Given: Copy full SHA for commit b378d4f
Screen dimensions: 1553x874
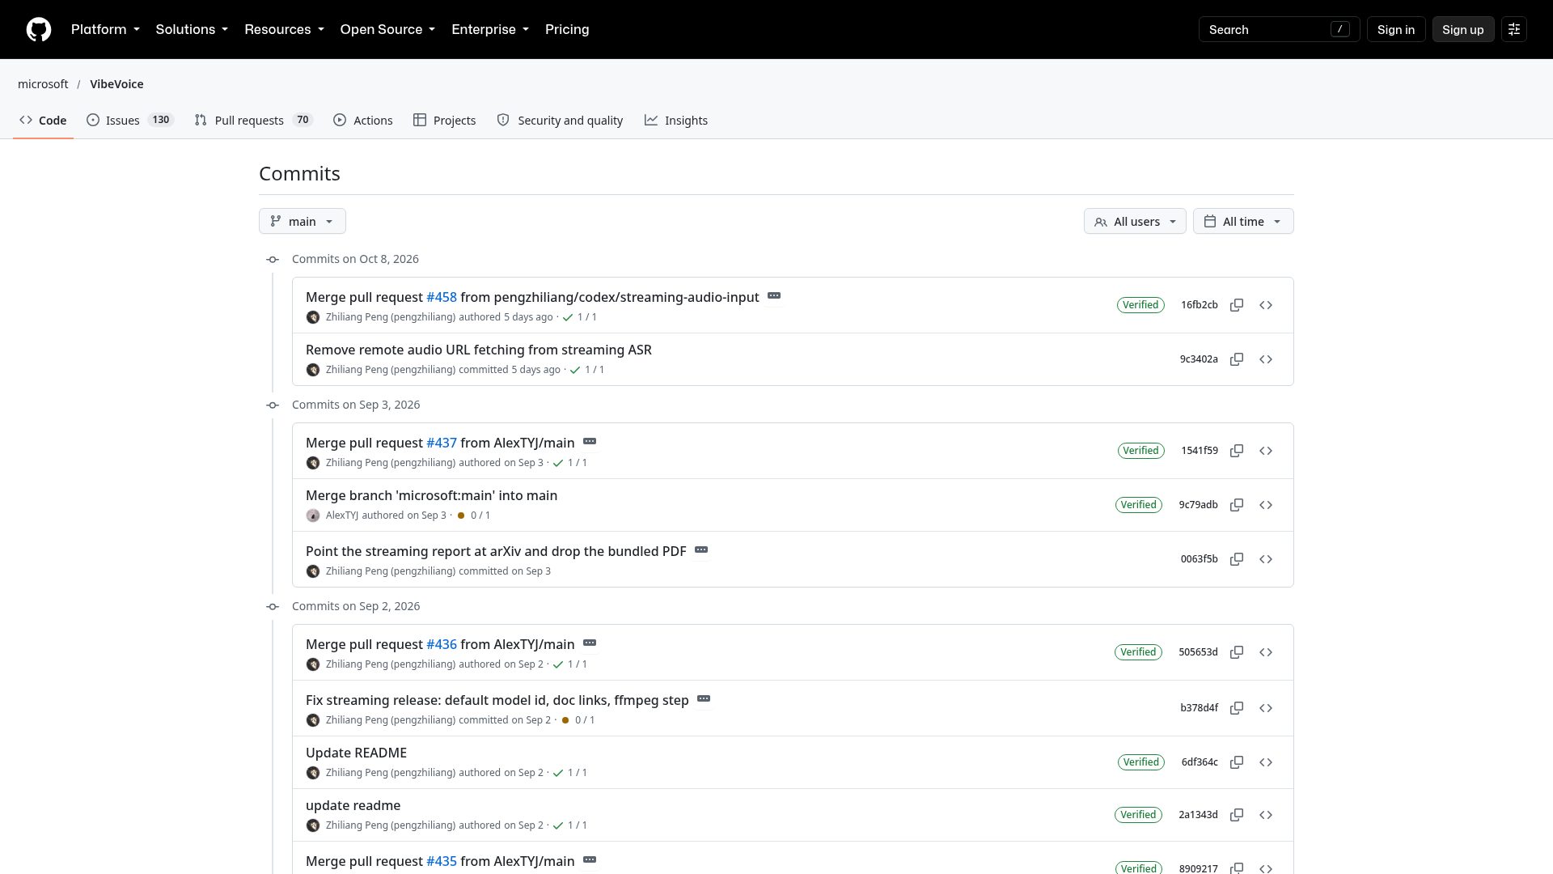Looking at the screenshot, I should [1237, 708].
